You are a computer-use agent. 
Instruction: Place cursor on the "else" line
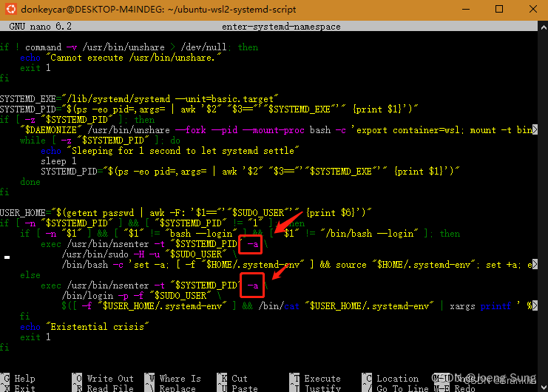tap(30, 275)
